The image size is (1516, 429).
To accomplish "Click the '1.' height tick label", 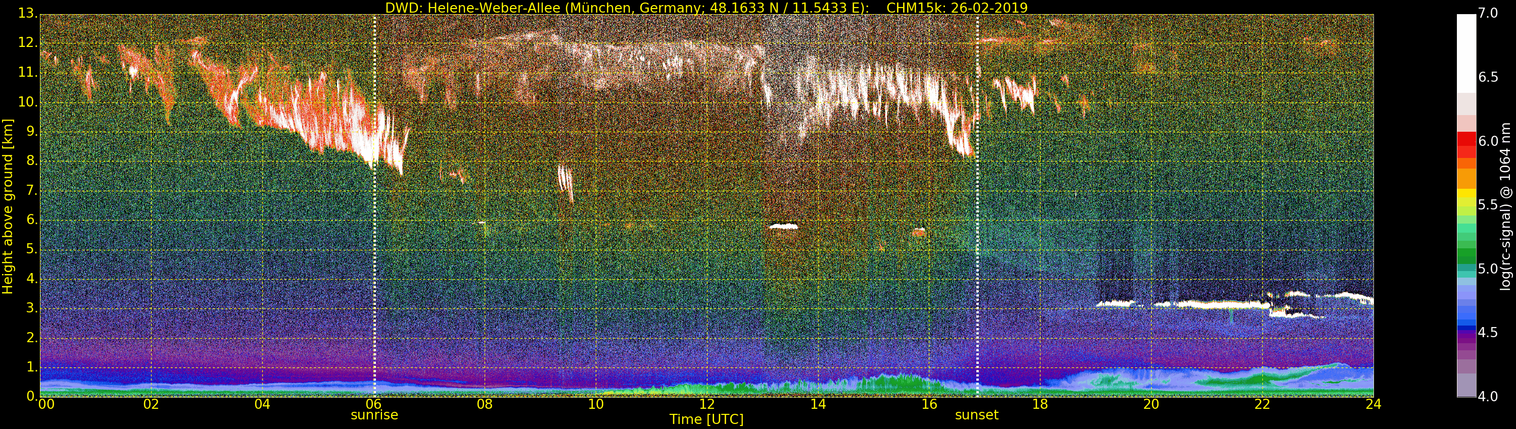I will click(x=32, y=367).
